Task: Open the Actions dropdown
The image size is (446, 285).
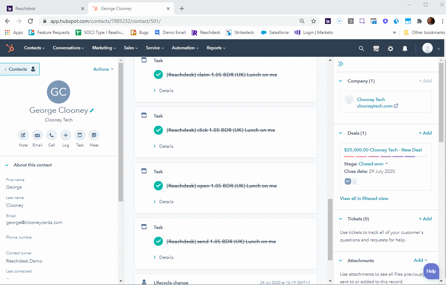Action: [x=103, y=69]
